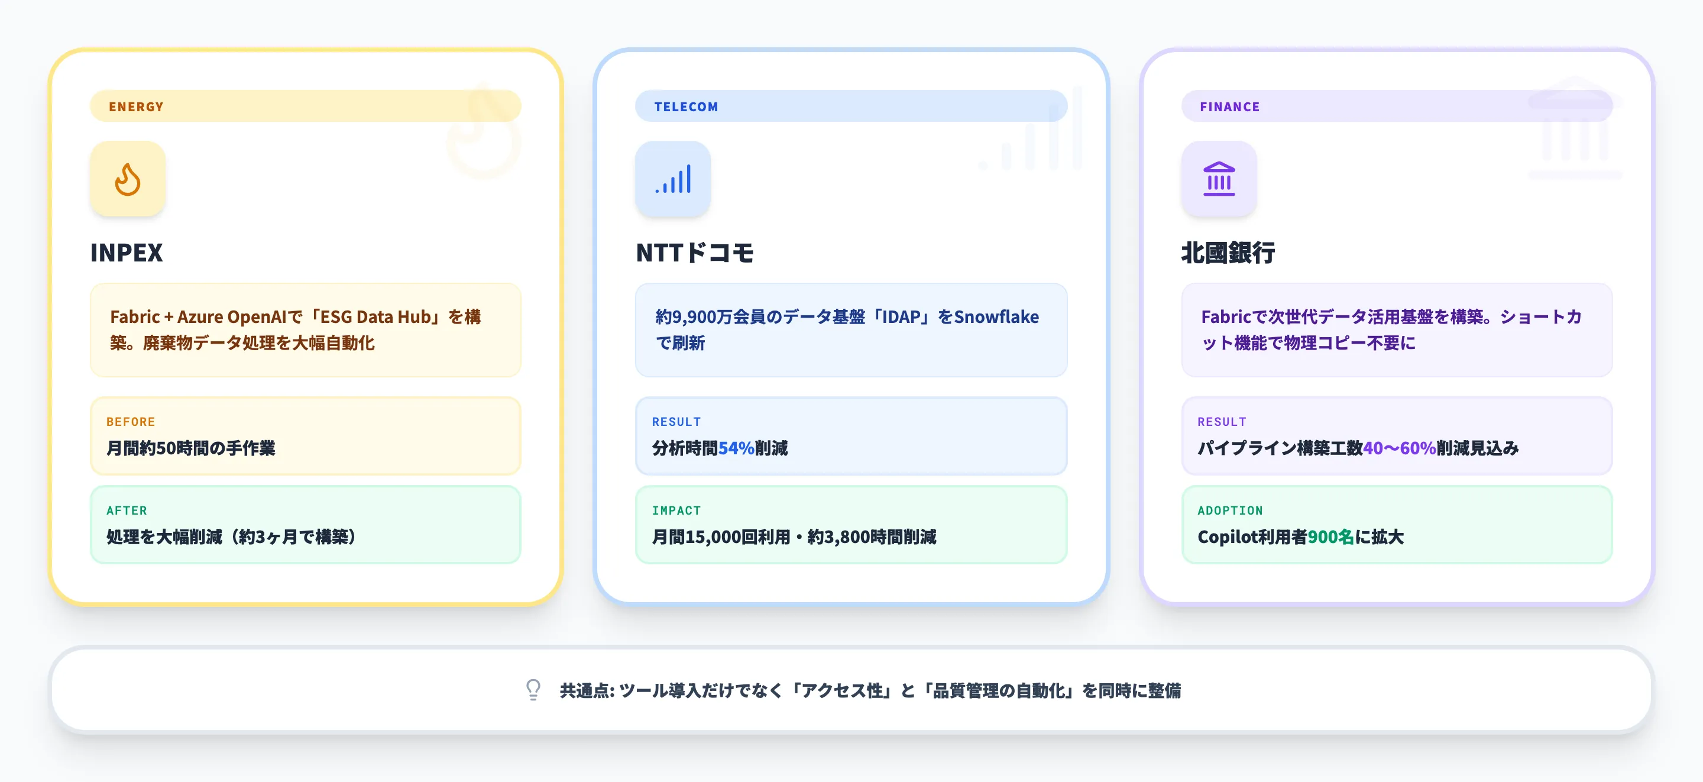1703x782 pixels.
Task: Select the ENERGY category badge
Action: [137, 106]
